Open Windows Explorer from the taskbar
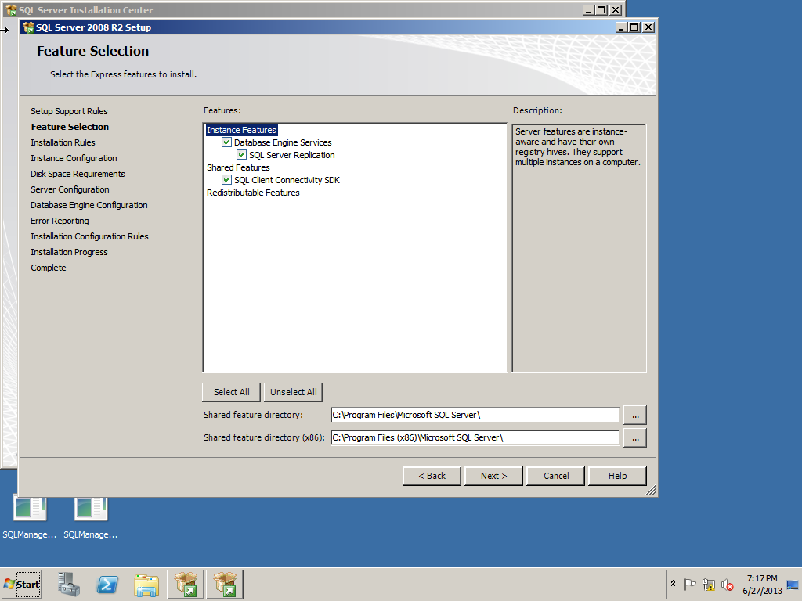Viewport: 802px width, 601px height. tap(146, 585)
